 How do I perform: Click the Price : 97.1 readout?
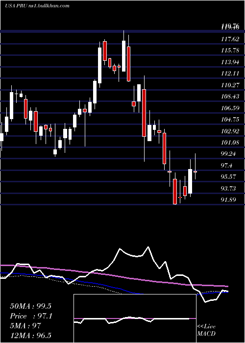(31, 316)
